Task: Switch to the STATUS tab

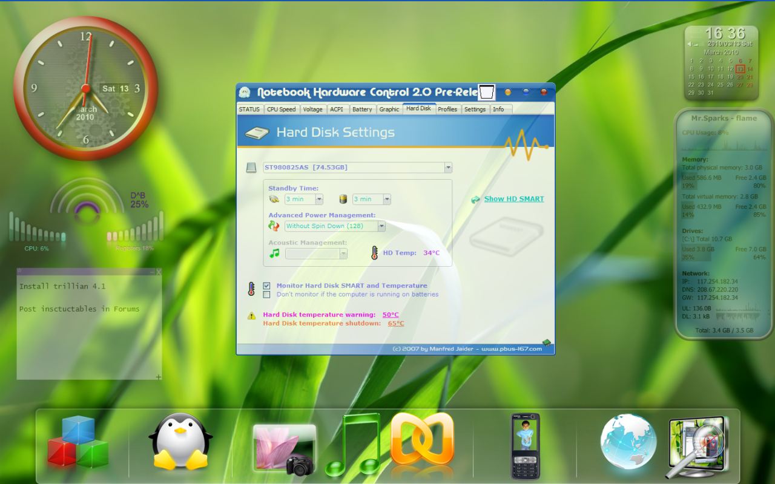Action: point(249,110)
